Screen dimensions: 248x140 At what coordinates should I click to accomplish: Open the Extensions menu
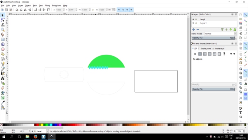point(56,6)
